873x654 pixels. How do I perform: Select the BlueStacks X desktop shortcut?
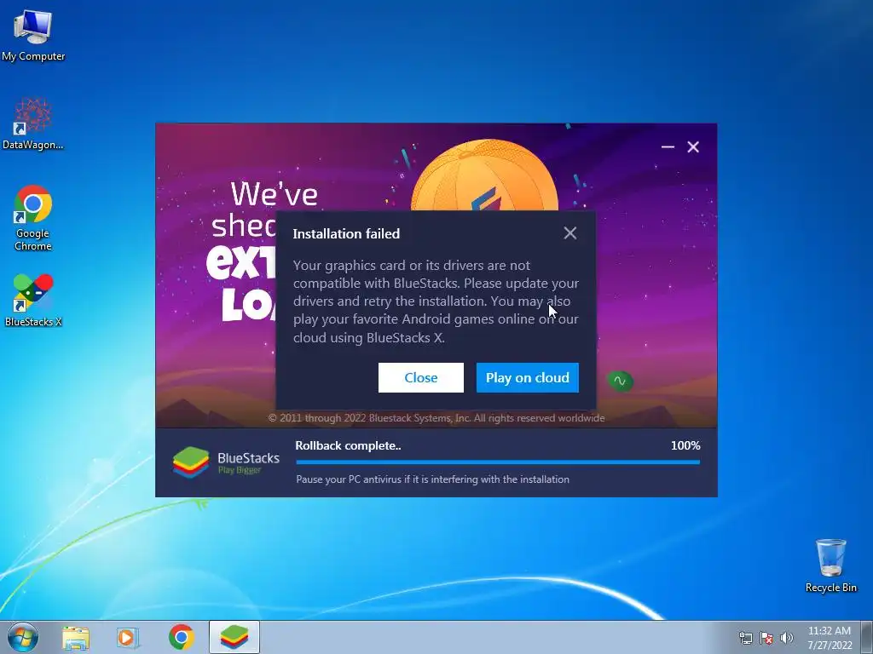(33, 300)
